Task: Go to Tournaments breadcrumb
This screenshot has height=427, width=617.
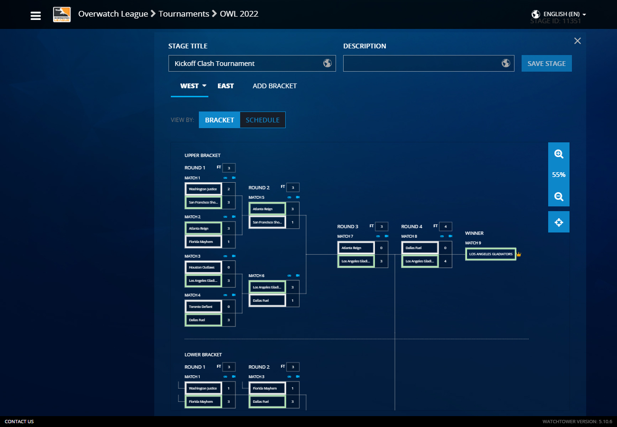Action: click(184, 14)
